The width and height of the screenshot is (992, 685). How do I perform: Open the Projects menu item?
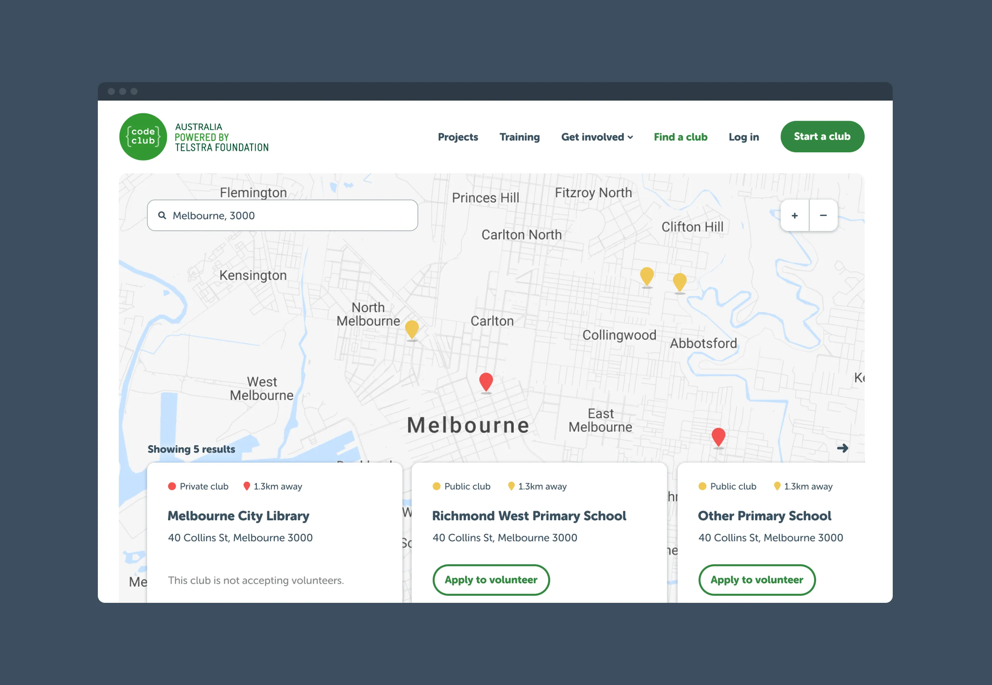[x=458, y=137]
